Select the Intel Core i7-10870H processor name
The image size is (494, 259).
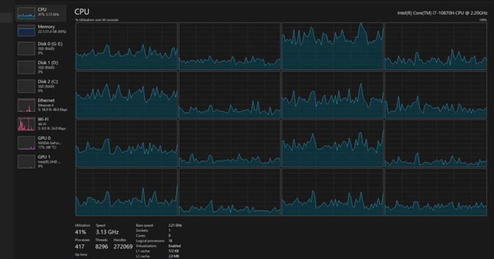click(441, 13)
